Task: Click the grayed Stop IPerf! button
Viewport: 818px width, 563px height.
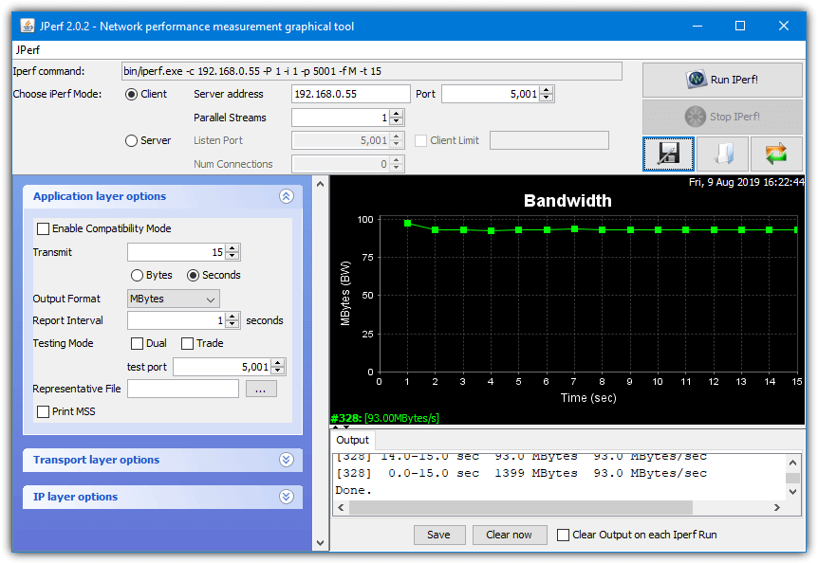Action: [722, 117]
